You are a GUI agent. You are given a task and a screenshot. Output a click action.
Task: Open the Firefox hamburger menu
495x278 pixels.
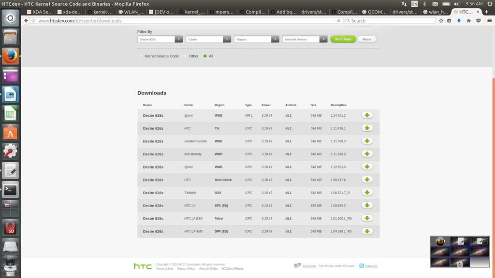(489, 21)
